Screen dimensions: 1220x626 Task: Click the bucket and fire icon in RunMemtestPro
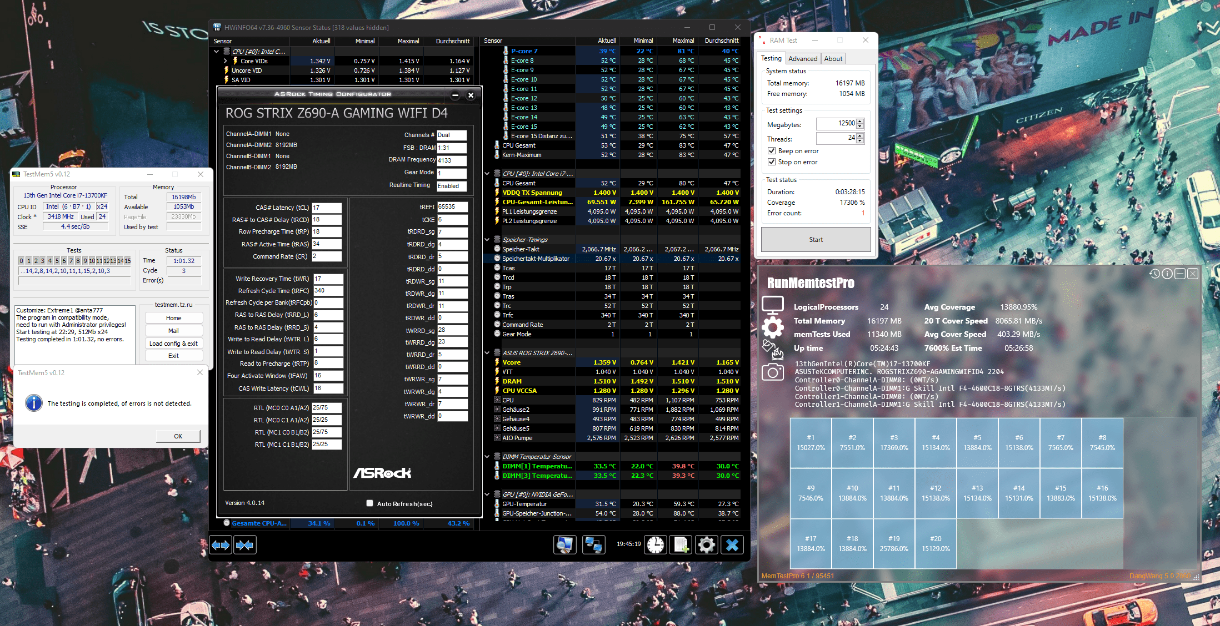(x=773, y=350)
